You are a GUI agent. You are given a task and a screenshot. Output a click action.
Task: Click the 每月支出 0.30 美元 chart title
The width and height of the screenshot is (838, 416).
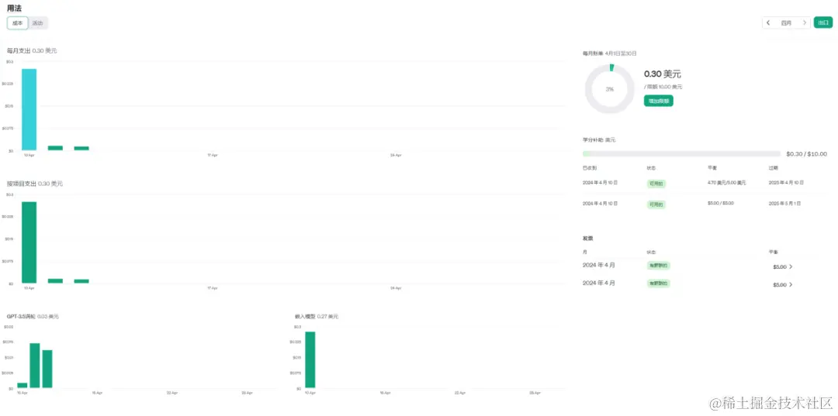click(32, 50)
